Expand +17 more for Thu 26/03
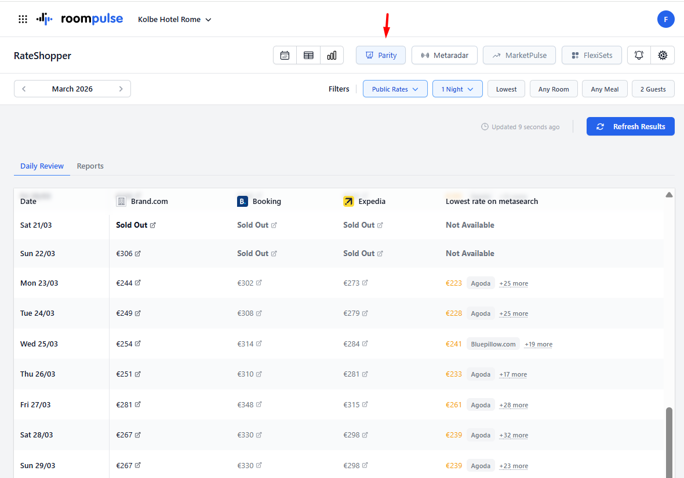 pos(513,374)
